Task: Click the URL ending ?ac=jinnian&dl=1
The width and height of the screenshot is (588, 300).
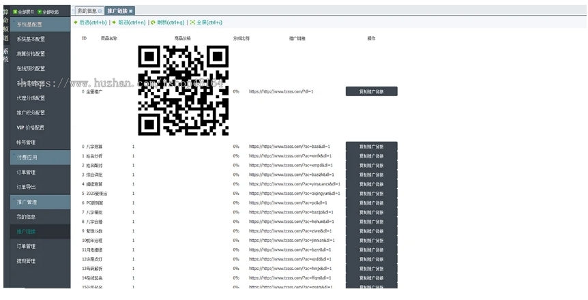Action: pyautogui.click(x=292, y=241)
